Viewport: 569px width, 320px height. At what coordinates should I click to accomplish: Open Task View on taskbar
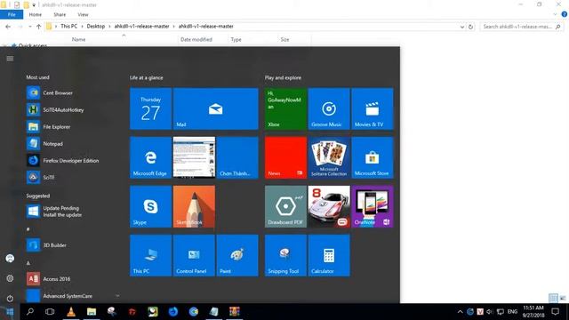click(50, 312)
